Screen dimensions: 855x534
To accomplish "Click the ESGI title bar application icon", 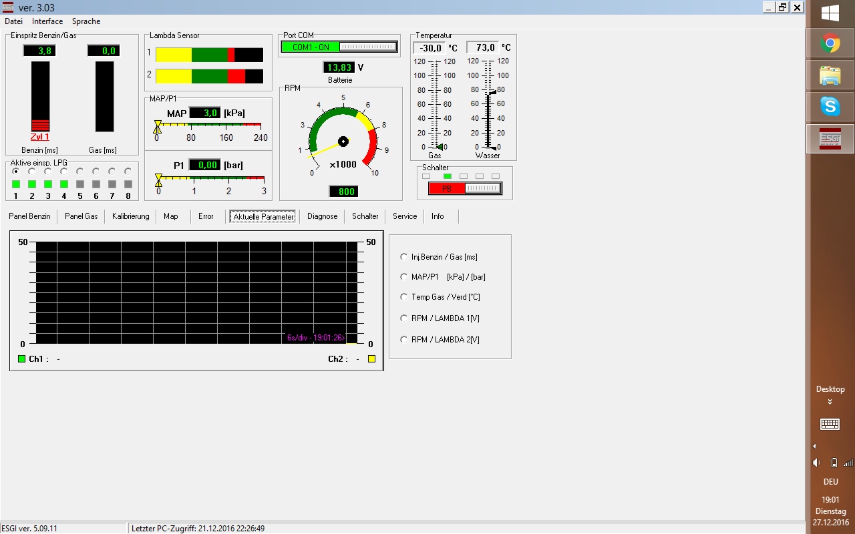I will click(x=7, y=7).
